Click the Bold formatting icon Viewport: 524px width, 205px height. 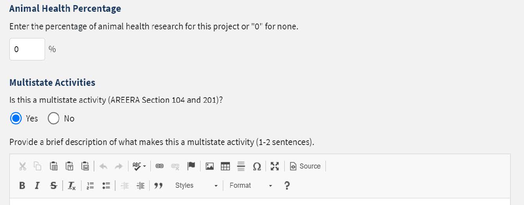pos(22,185)
